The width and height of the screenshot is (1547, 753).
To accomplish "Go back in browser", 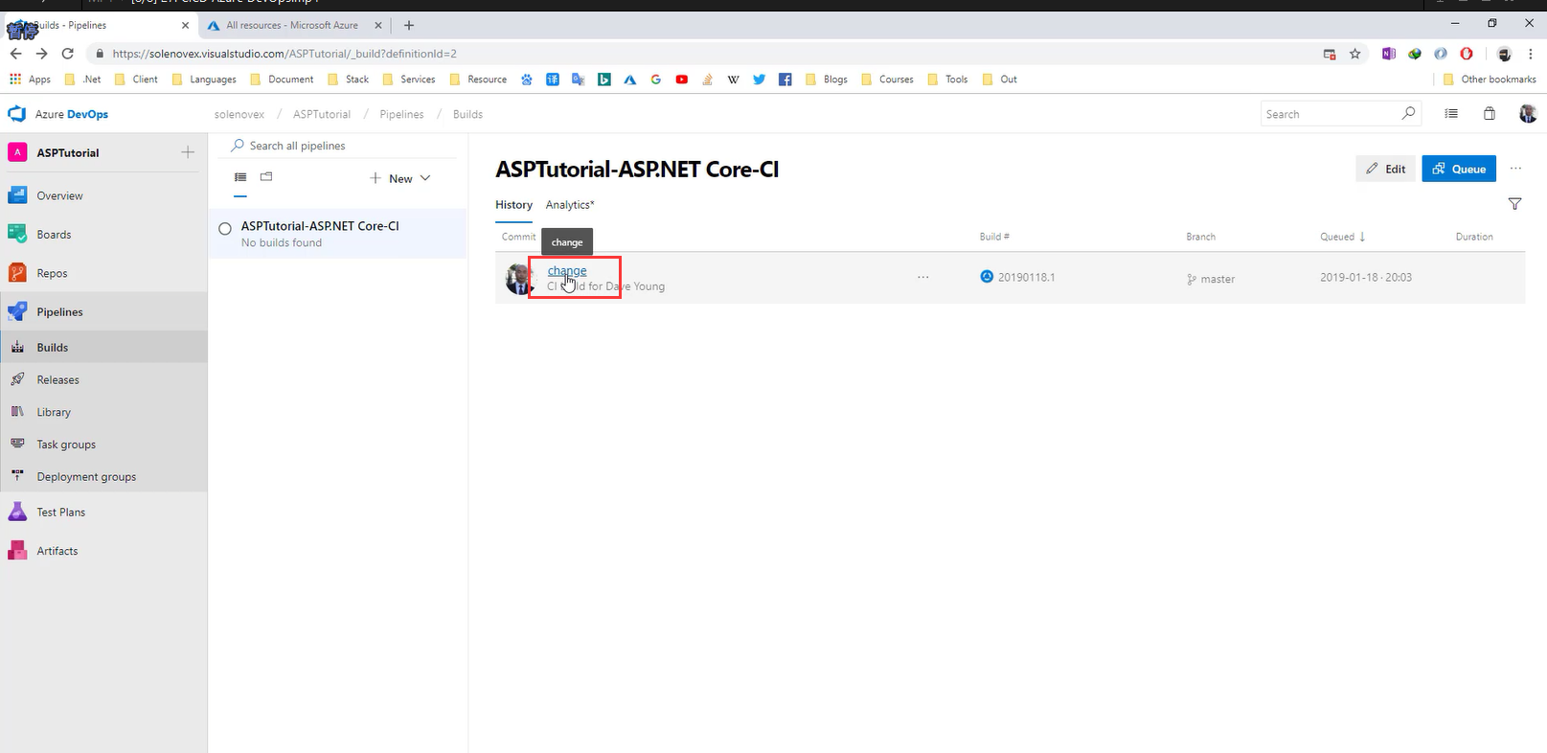I will [15, 54].
